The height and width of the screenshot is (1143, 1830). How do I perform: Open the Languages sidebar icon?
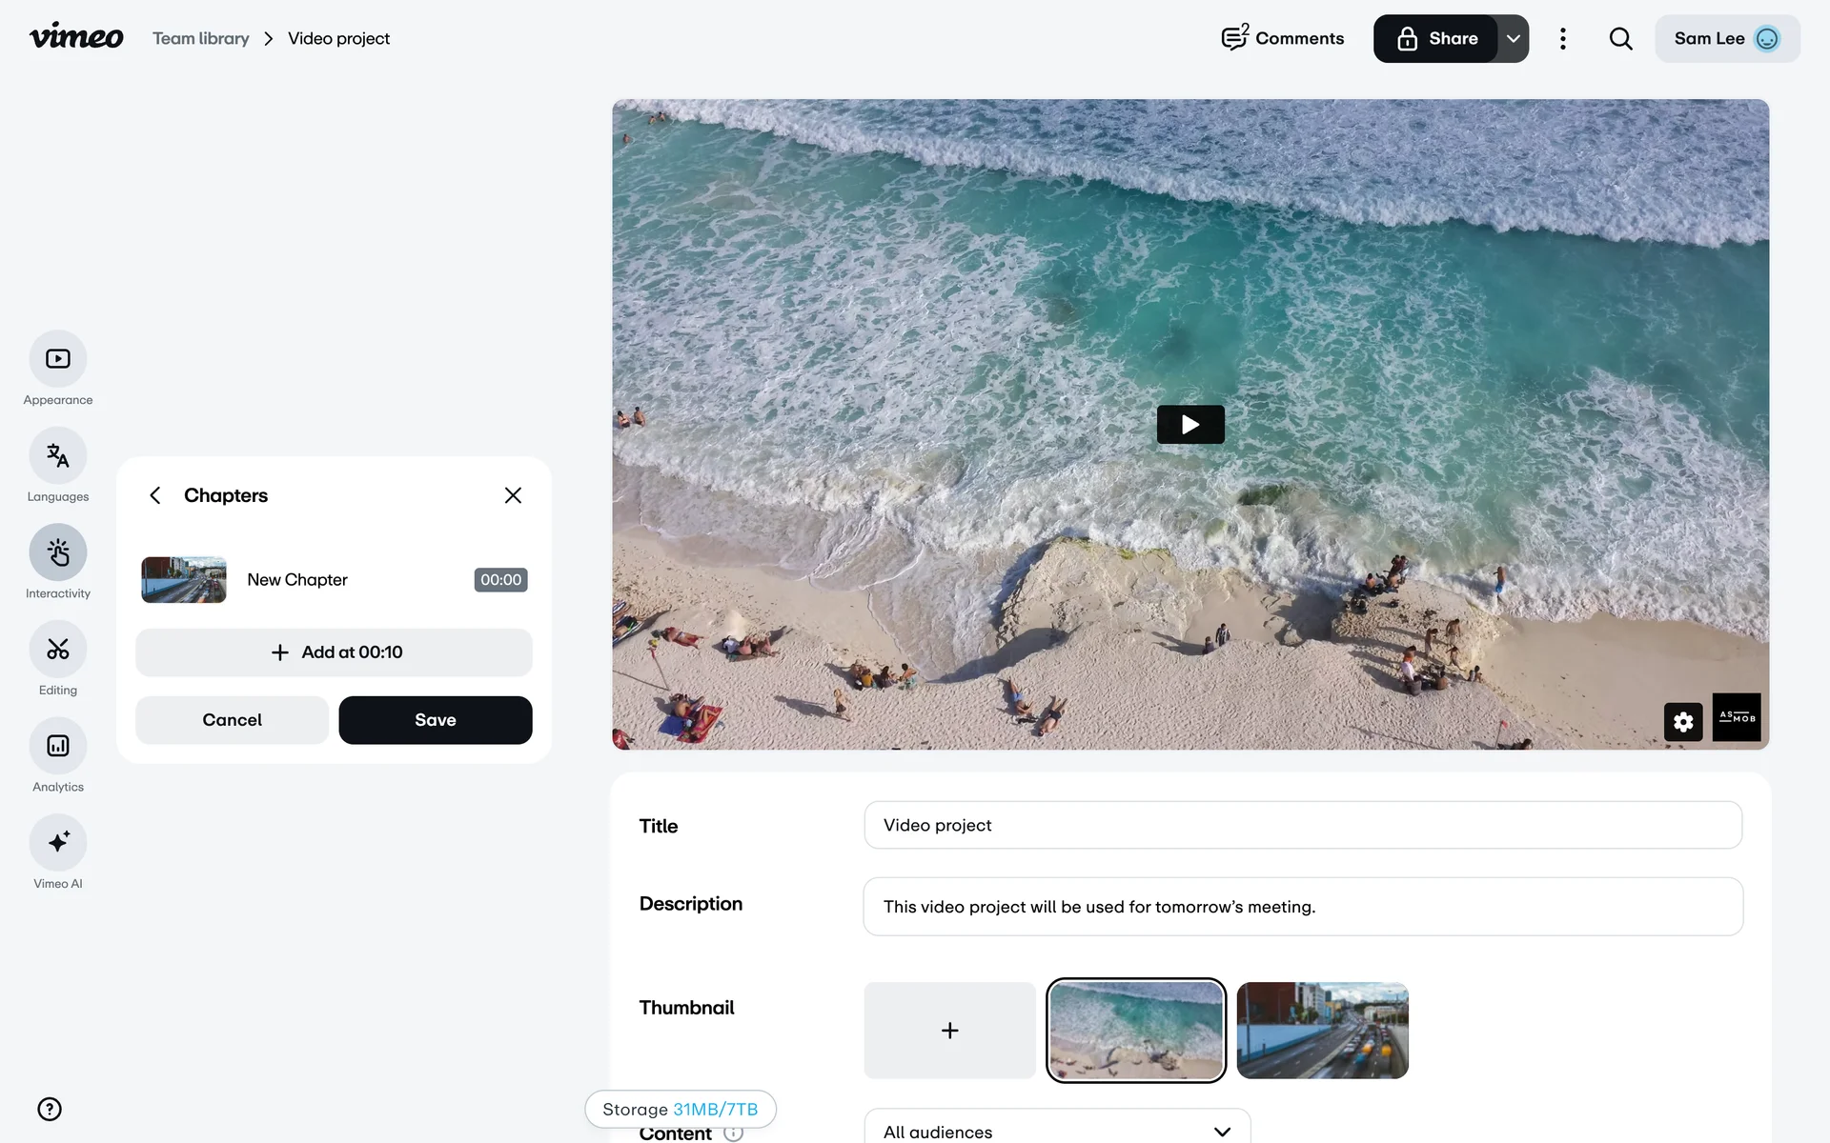pos(58,456)
